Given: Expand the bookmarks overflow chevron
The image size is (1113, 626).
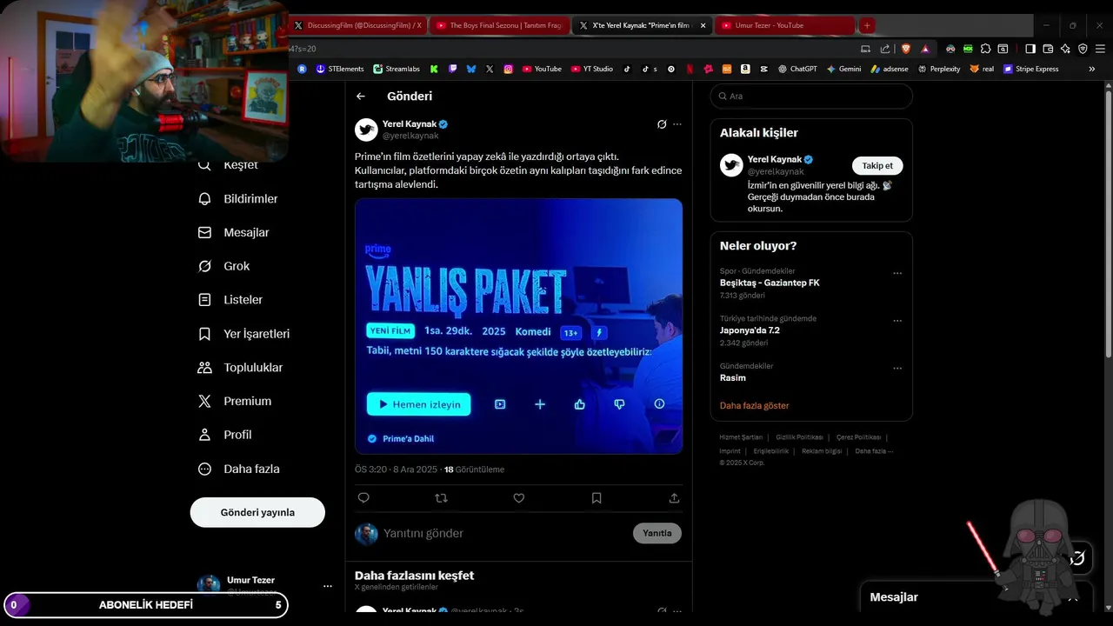Looking at the screenshot, I should (1092, 69).
